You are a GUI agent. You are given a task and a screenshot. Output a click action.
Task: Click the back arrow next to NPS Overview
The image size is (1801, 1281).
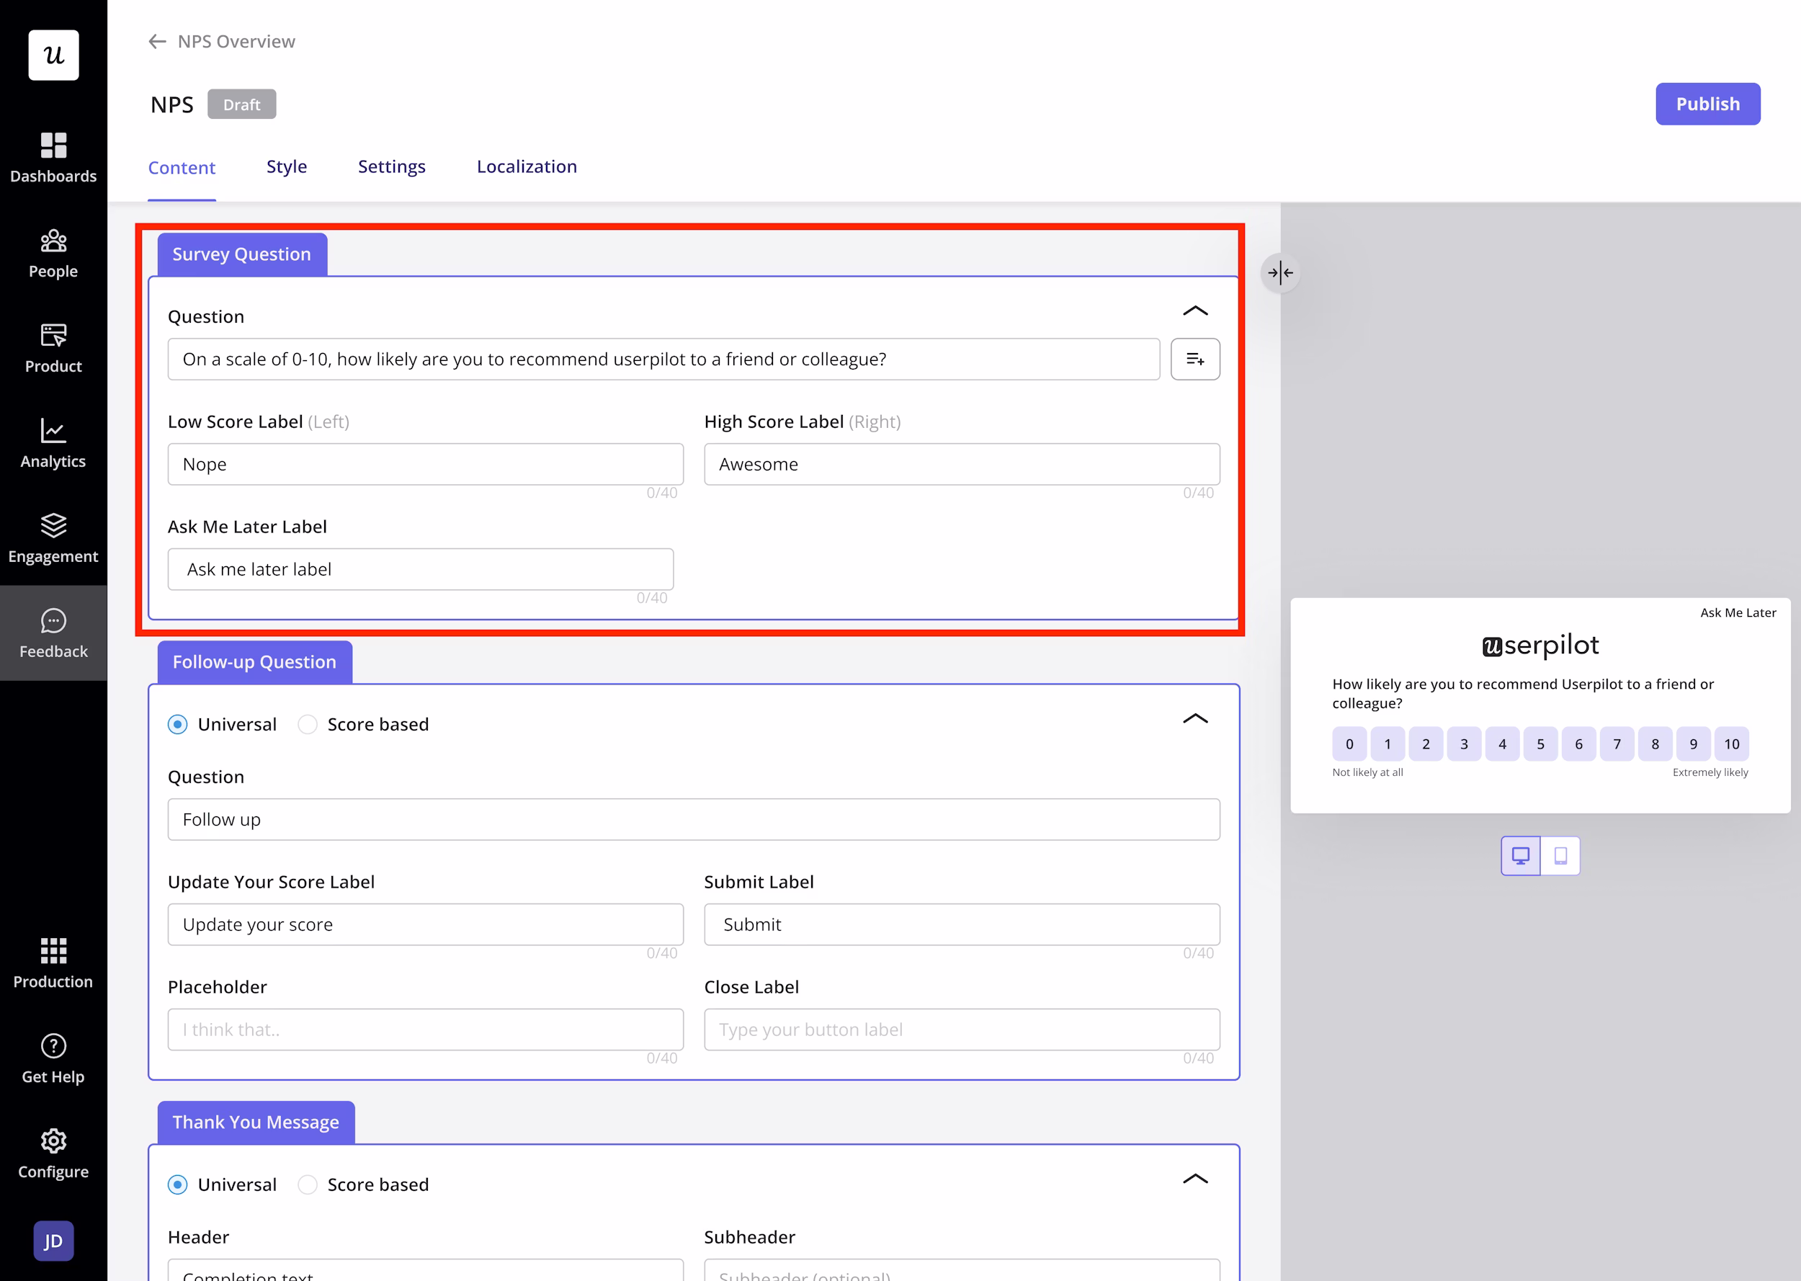point(156,41)
